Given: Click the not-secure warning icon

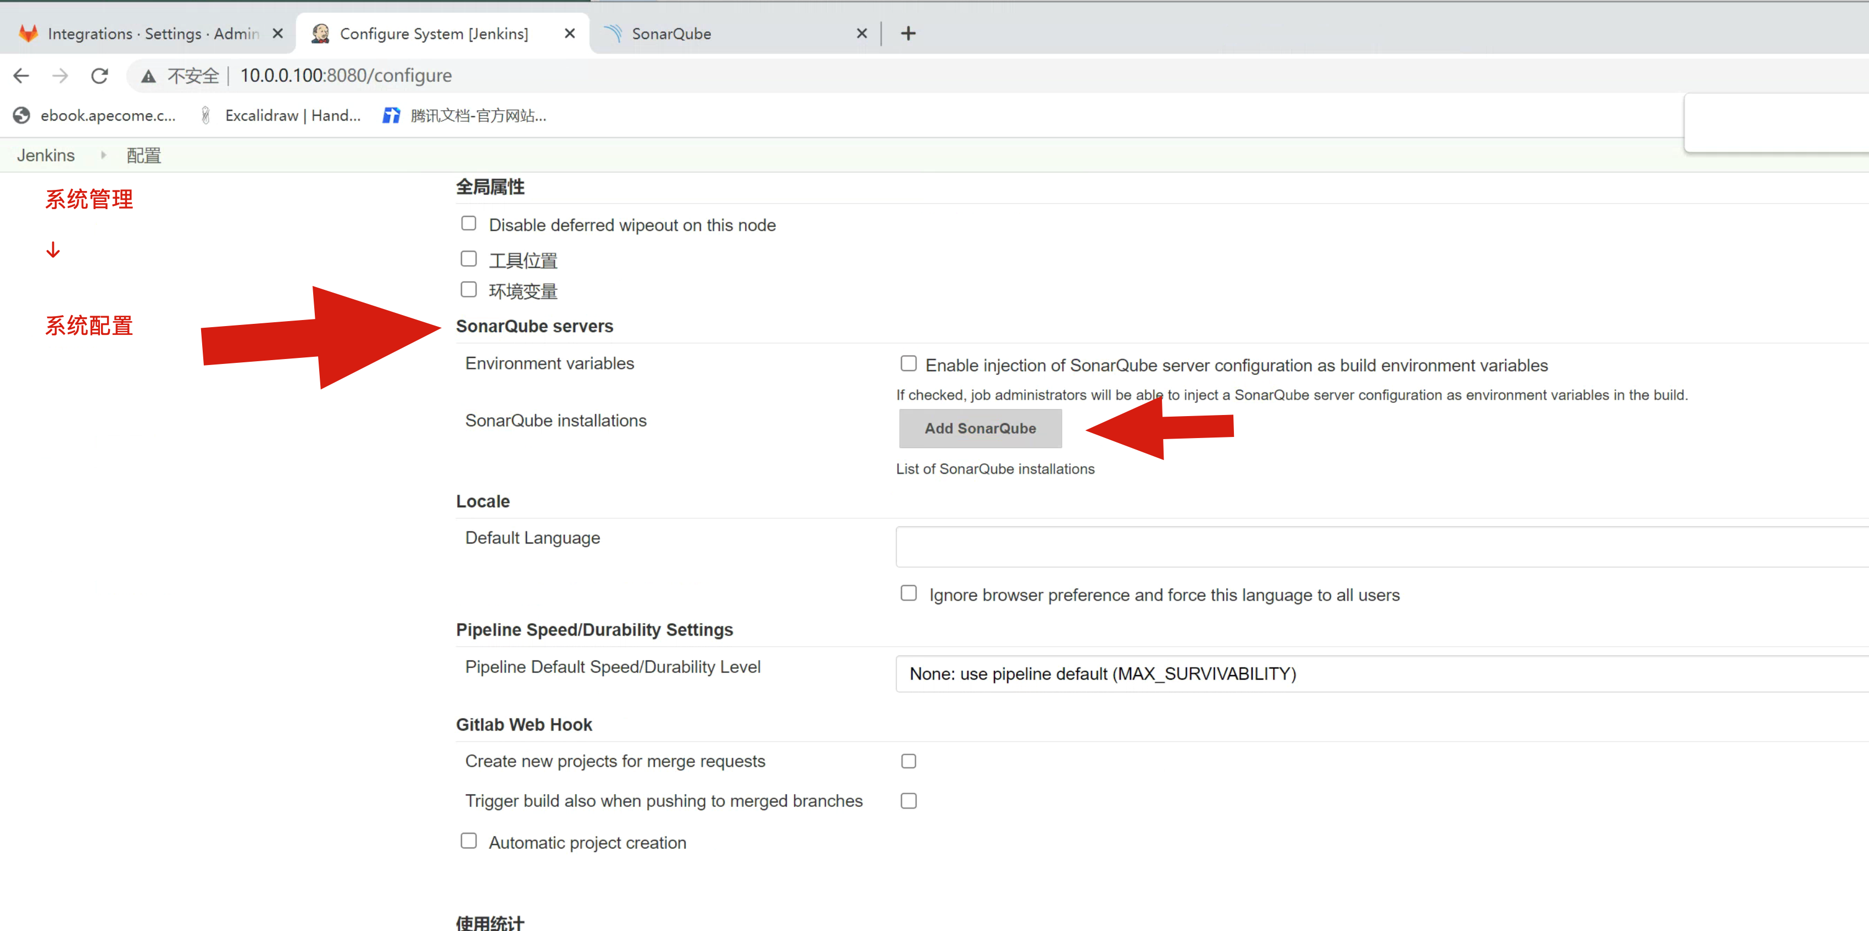Looking at the screenshot, I should (x=148, y=76).
